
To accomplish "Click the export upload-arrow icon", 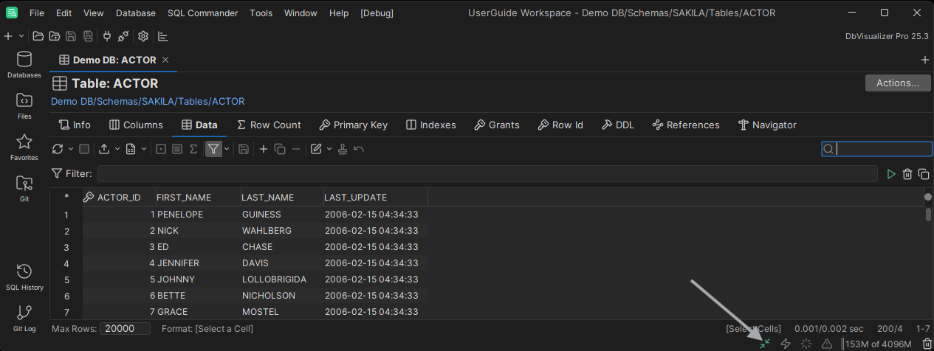I will click(105, 149).
